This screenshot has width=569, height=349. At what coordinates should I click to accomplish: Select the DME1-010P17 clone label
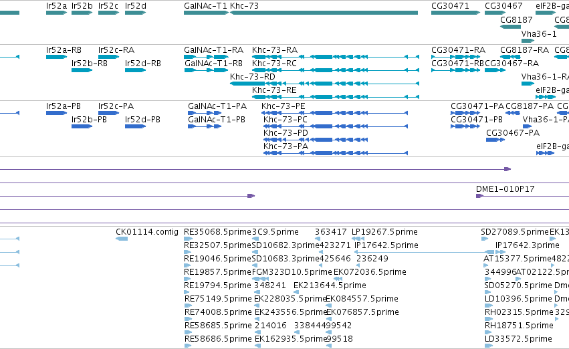[x=505, y=189]
